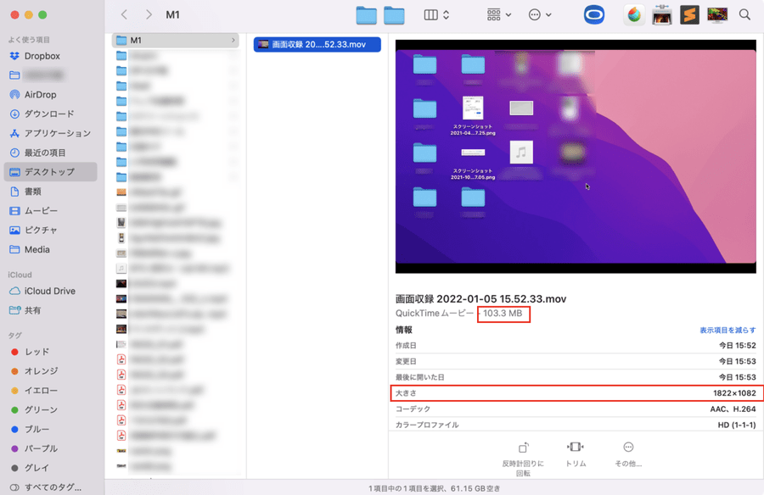
Task: Launch the colorful ball app icon
Action: 634,15
